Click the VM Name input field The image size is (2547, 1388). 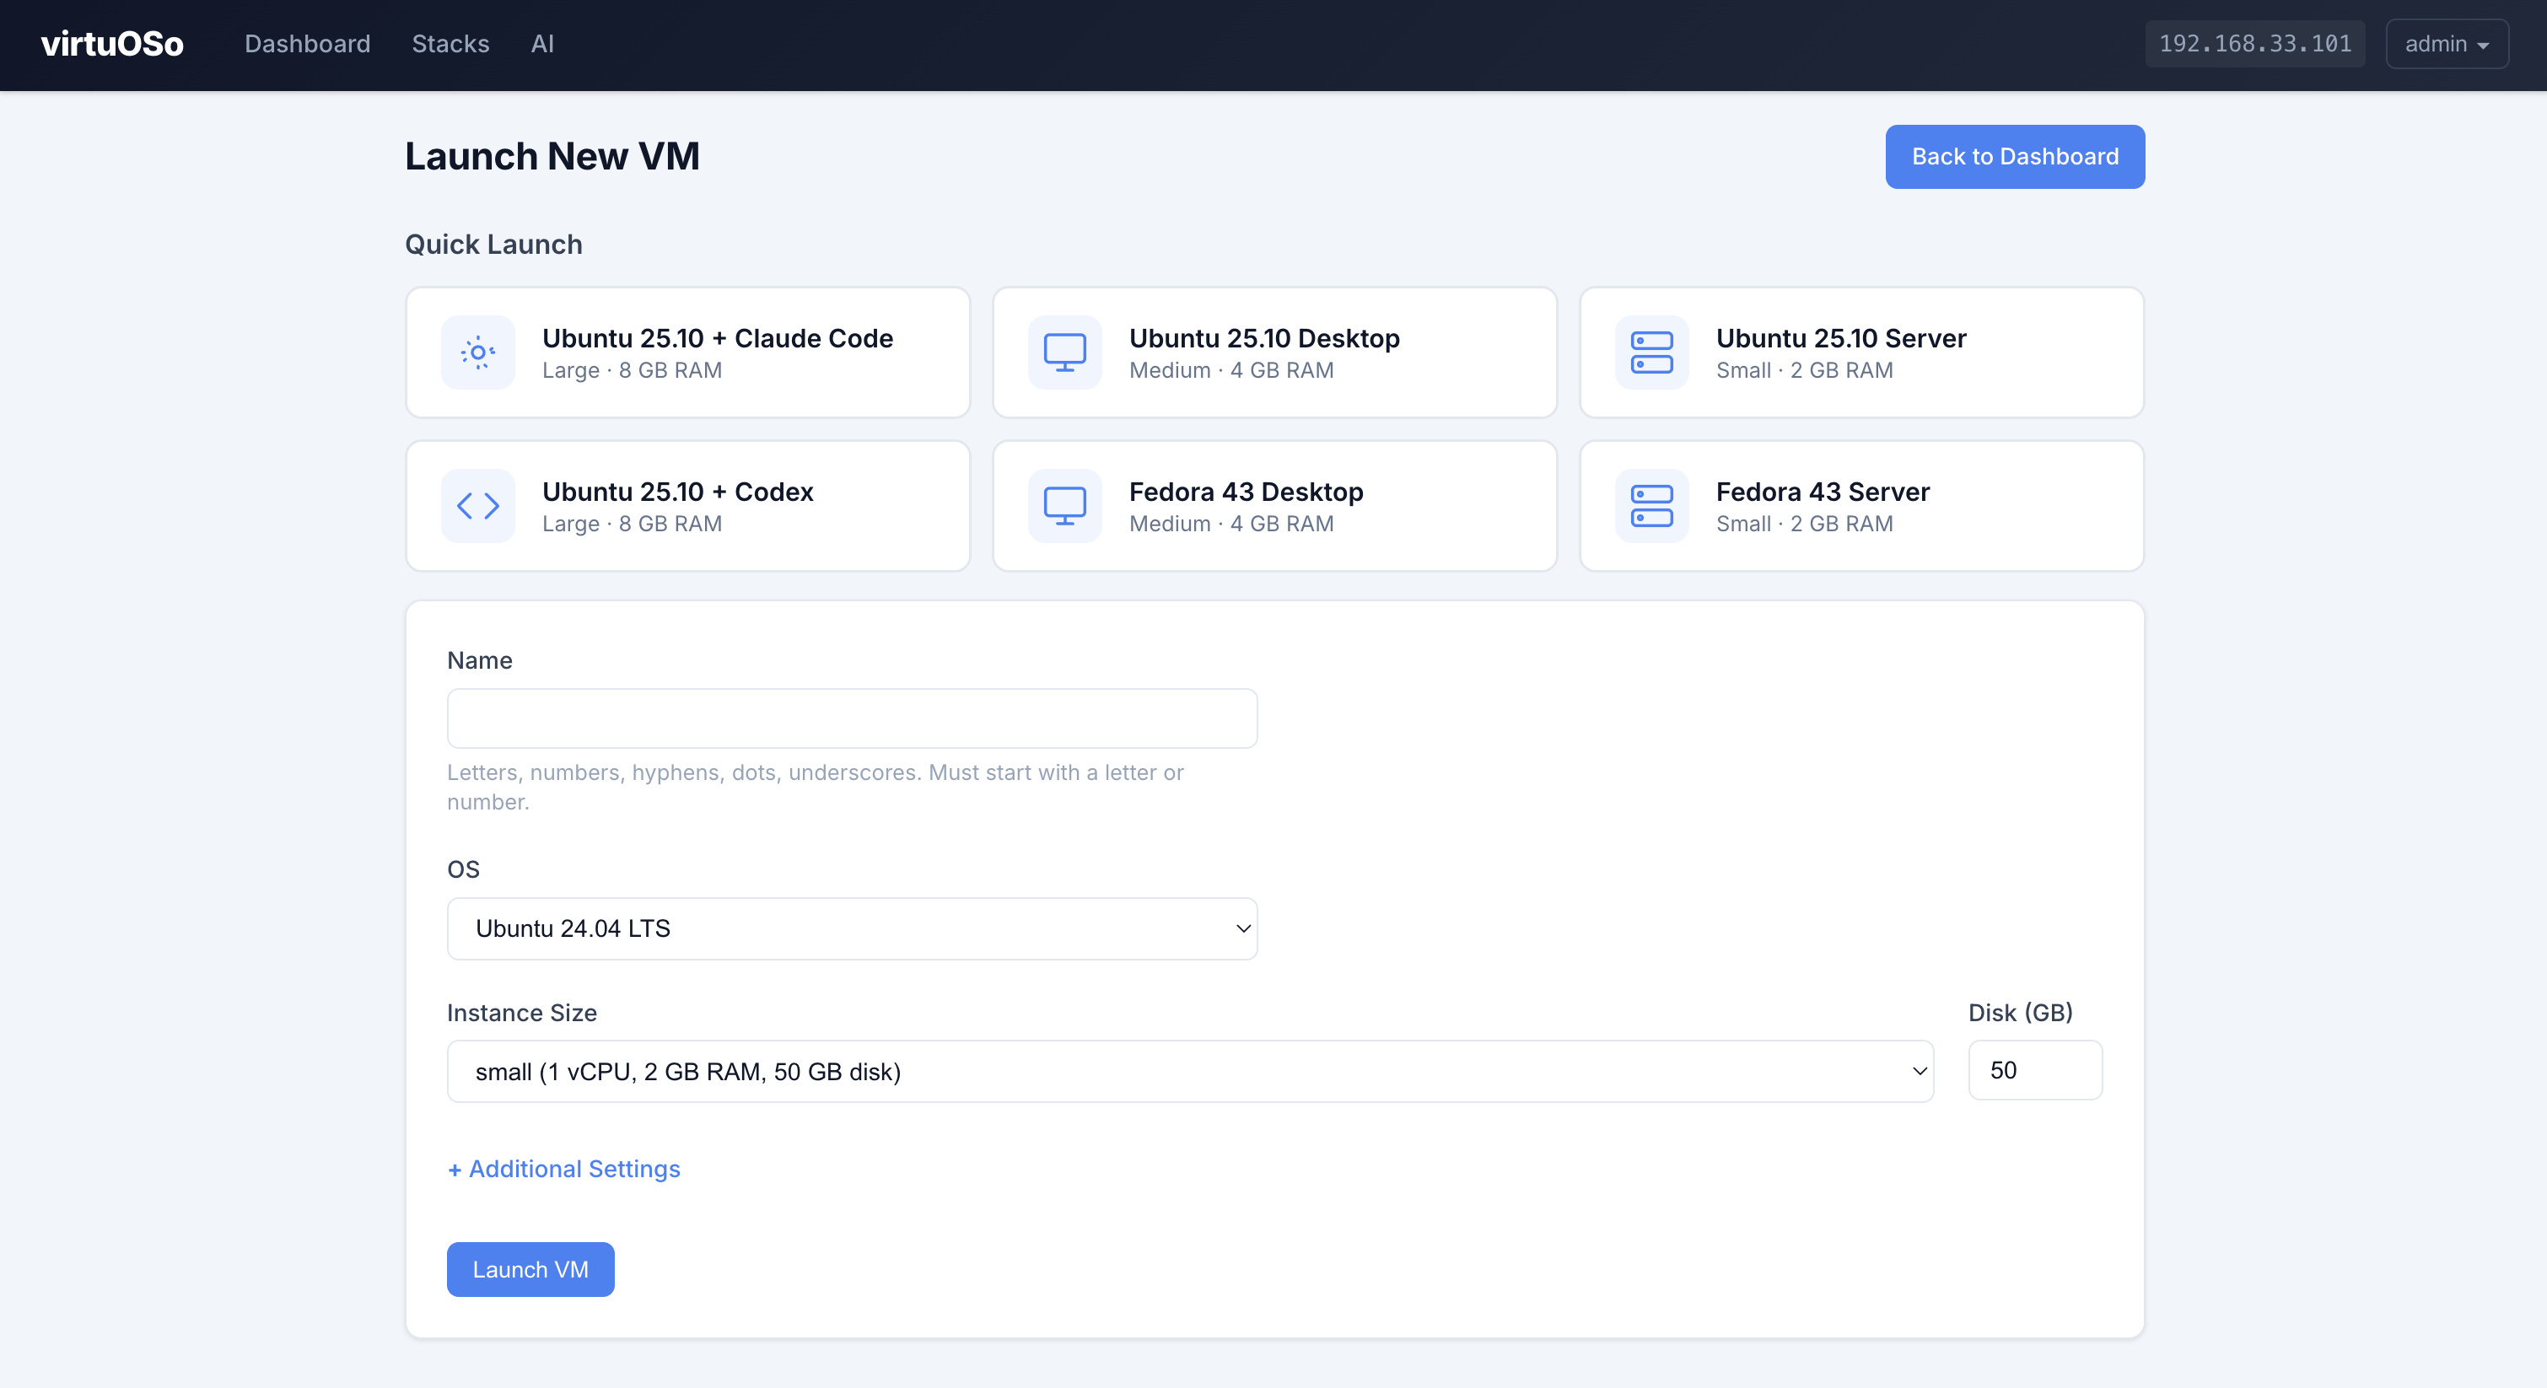coord(851,718)
